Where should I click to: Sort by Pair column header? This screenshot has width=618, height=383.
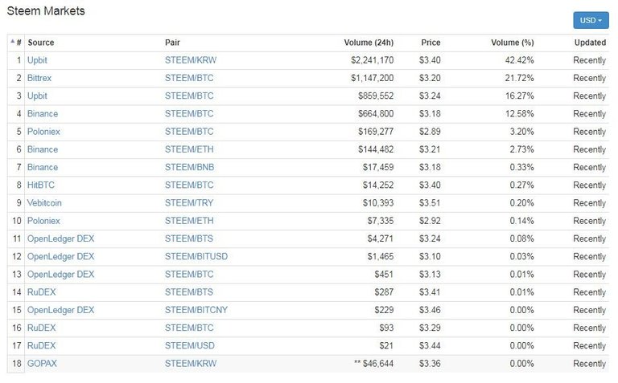(173, 43)
